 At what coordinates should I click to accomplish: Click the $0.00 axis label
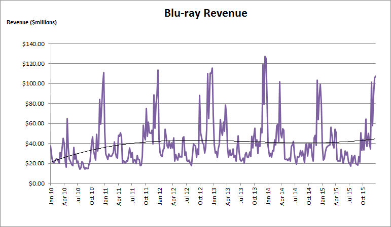coord(37,184)
